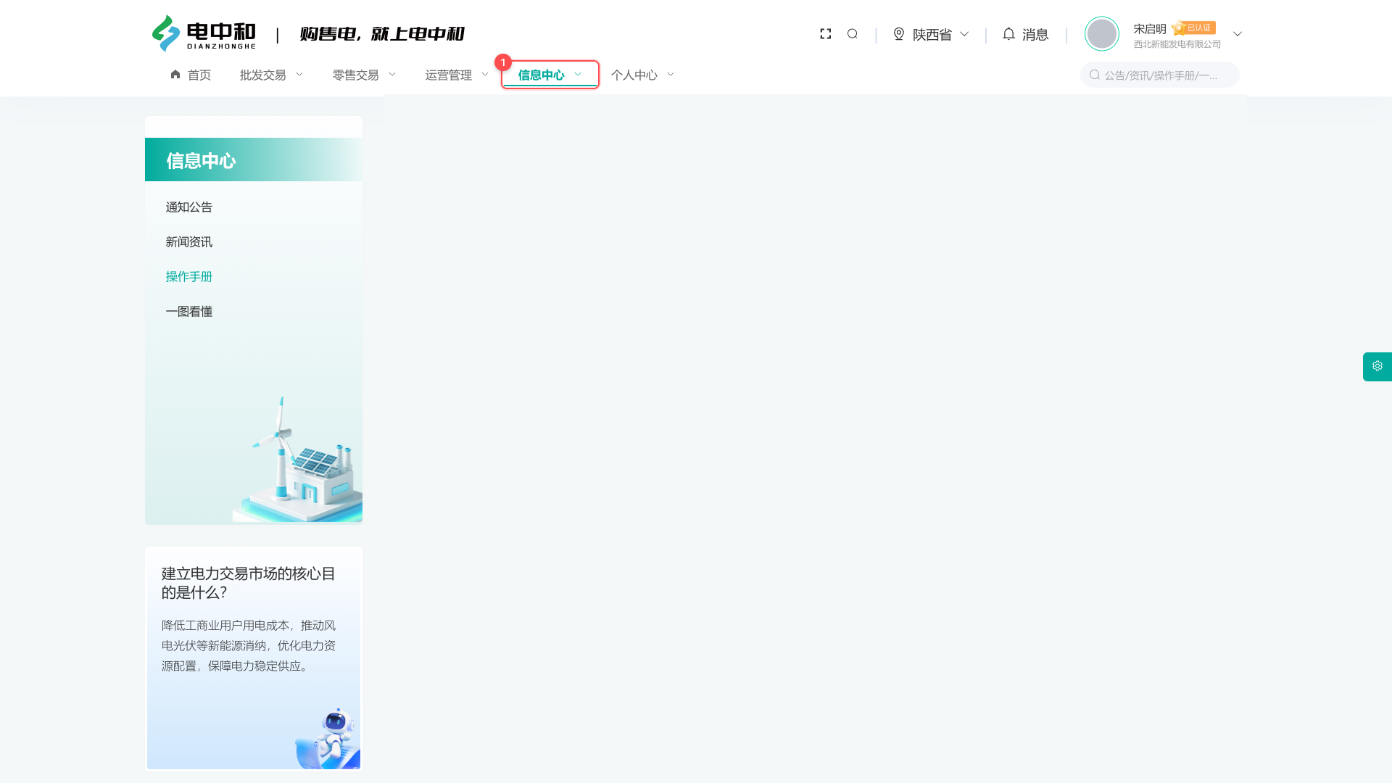The image size is (1392, 783).
Task: Click the 建立电力交易市场 question card
Action: coord(254,658)
